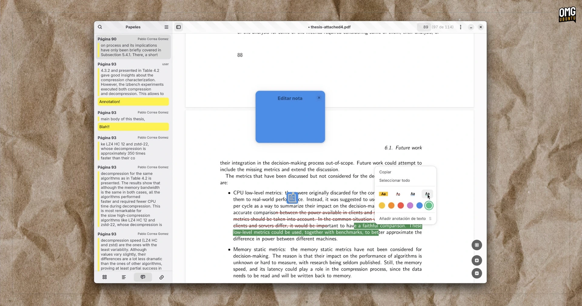
Task: Pick the purple annotation color
Action: [x=410, y=206]
